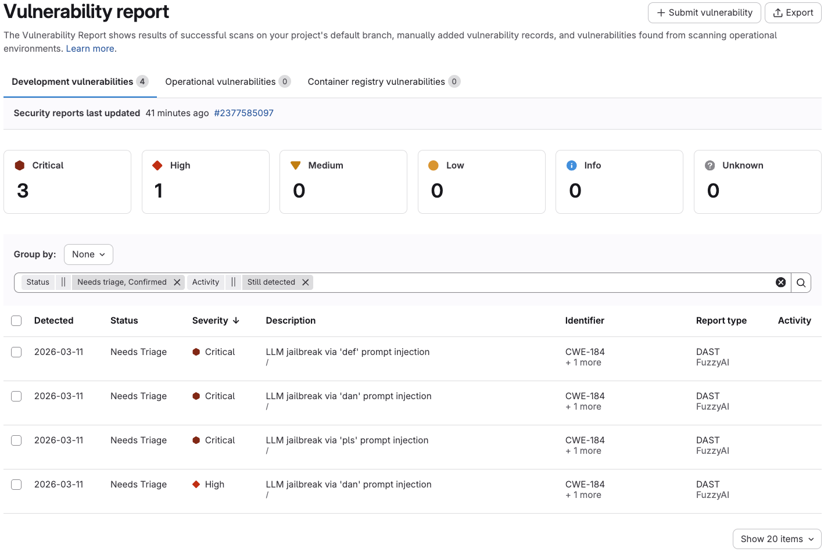This screenshot has height=552, width=824.
Task: Check the 'pls' prompt injection row checkbox
Action: (x=16, y=440)
